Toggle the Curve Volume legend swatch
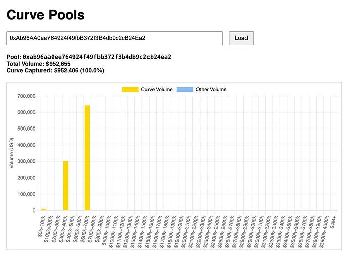345x253 pixels. tap(130, 89)
